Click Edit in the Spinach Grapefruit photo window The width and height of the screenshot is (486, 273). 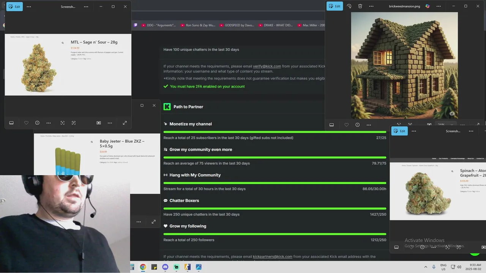(399, 131)
